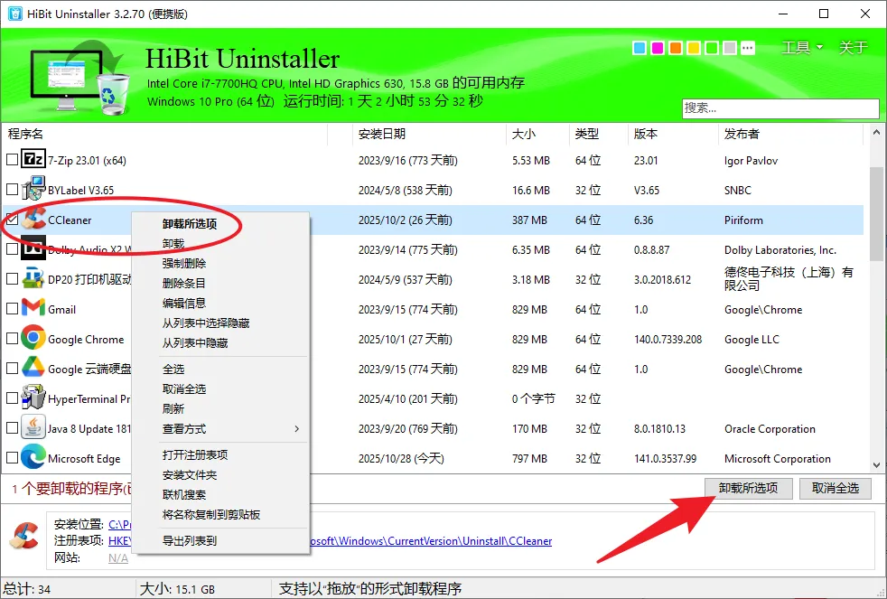The image size is (887, 599).
Task: Click the HyperTerminal program icon
Action: (x=33, y=398)
